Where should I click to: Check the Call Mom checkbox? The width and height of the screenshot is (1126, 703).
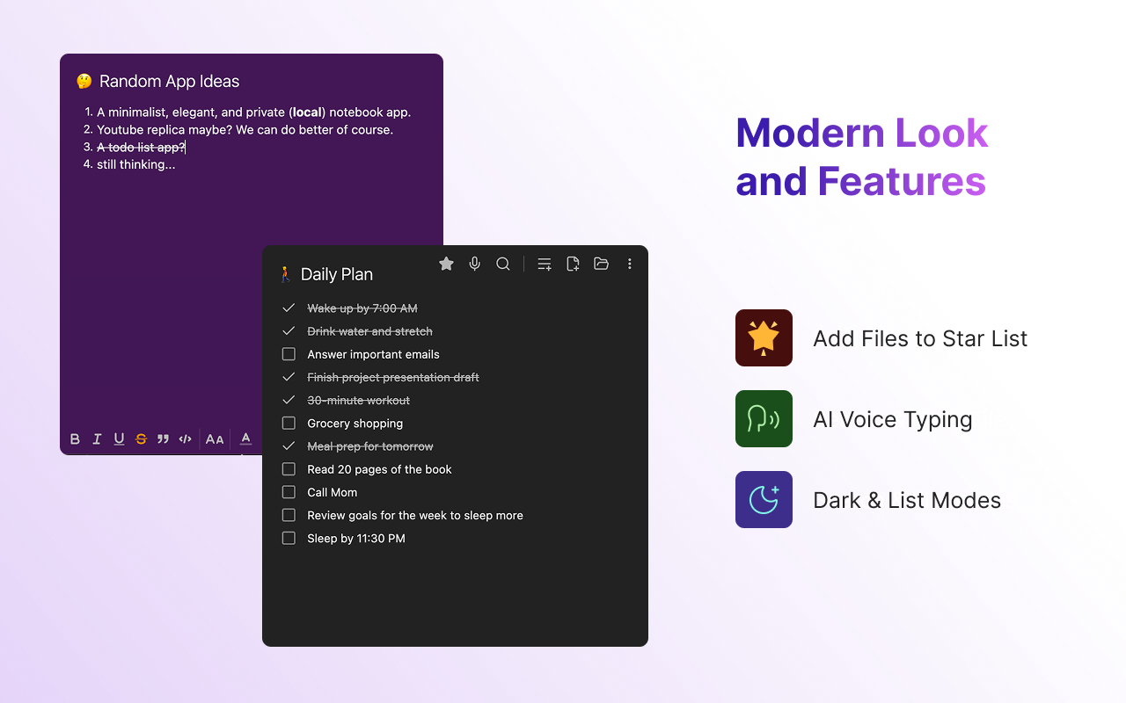289,492
